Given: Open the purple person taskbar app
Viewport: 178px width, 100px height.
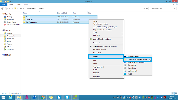Looking at the screenshot, I should click(x=27, y=97).
